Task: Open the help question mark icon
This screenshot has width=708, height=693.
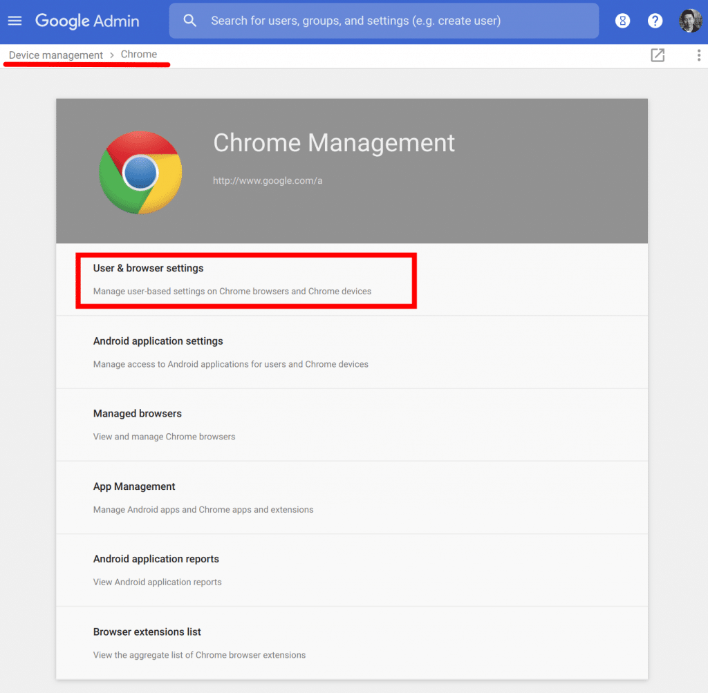Action: [x=655, y=21]
